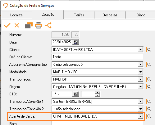Screen dimensions: 155x125
Task: Open the Transbordo/Conexão 1 dropdown
Action: pos(140,102)
